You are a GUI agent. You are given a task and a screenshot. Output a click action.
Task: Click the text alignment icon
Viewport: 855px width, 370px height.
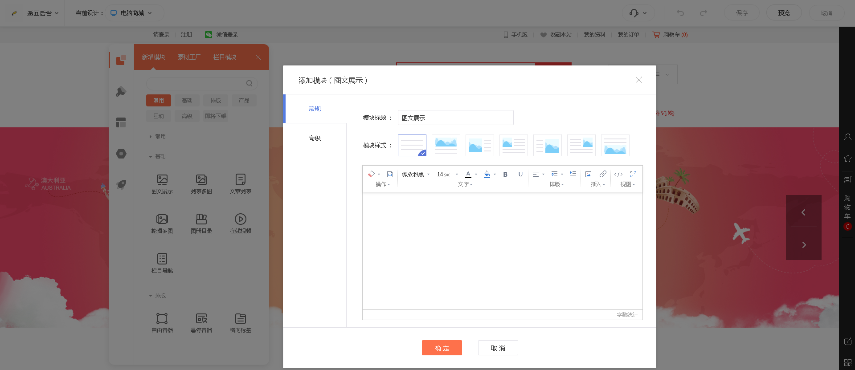click(x=536, y=174)
